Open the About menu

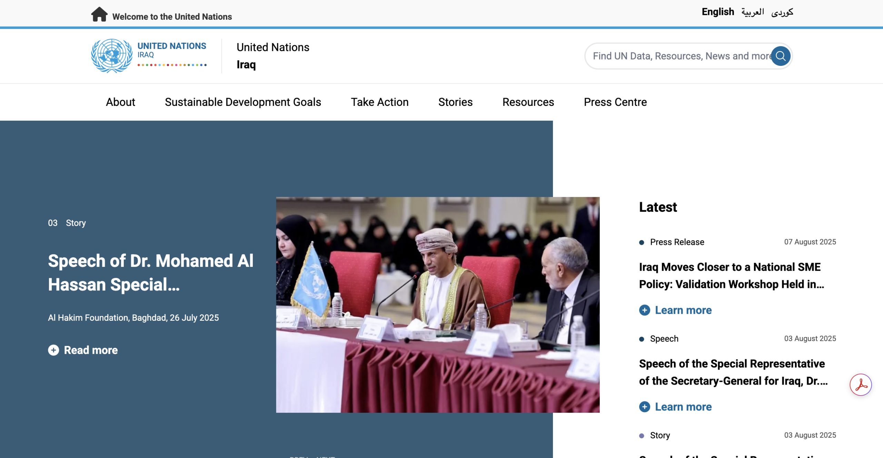pos(120,102)
